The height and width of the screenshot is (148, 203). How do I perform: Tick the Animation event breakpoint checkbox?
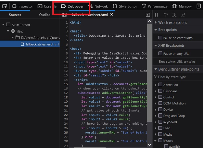tap(160, 85)
